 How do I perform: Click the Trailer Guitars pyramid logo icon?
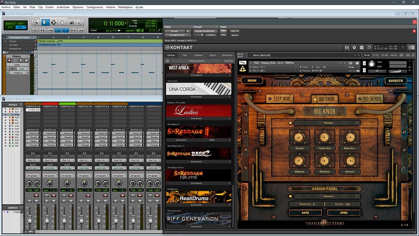tap(242, 69)
